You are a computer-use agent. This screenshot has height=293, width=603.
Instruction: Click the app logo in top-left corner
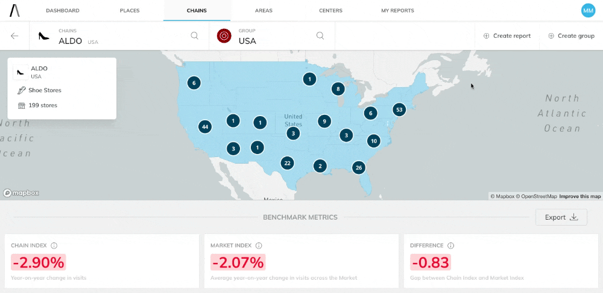coord(14,10)
